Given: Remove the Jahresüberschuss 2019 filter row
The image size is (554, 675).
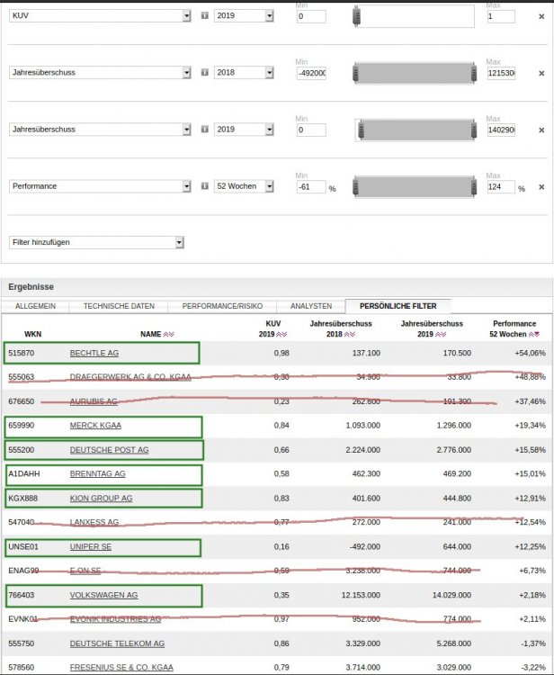Looking at the screenshot, I should [541, 130].
